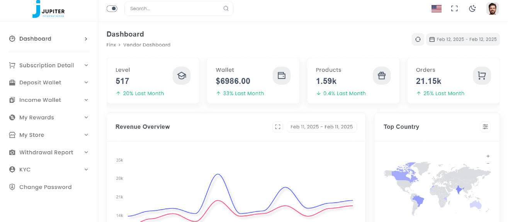Open Top Country filter settings icon
The image size is (508, 222).
(x=485, y=127)
